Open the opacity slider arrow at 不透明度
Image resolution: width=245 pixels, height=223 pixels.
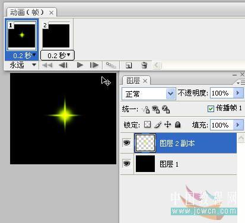[238, 93]
